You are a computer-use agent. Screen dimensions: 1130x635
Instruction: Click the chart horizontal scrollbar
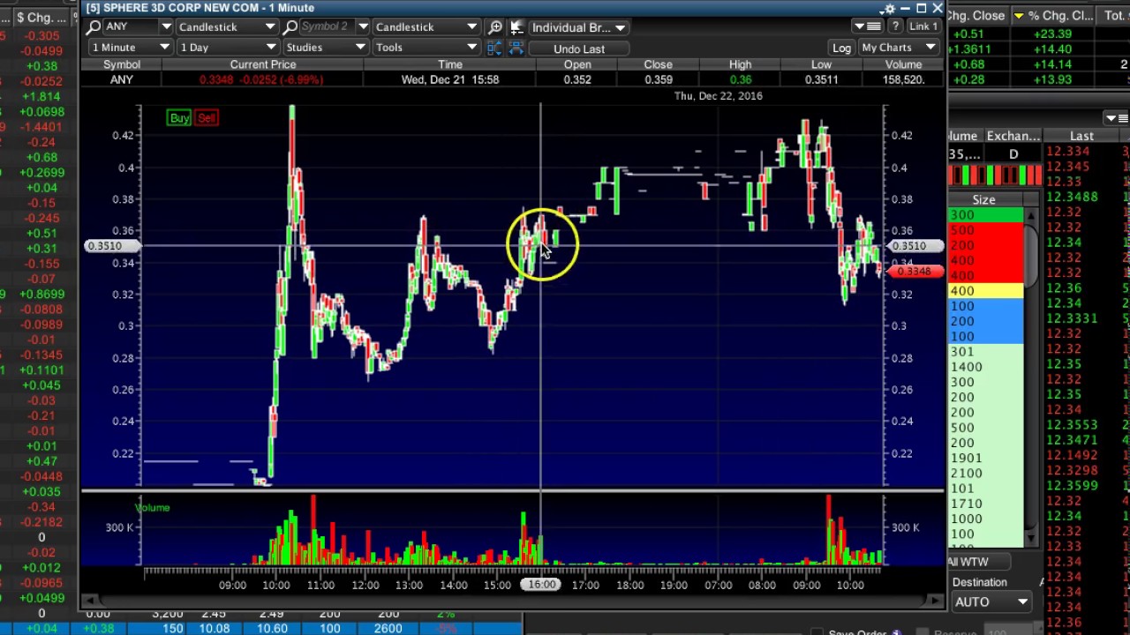coord(512,601)
